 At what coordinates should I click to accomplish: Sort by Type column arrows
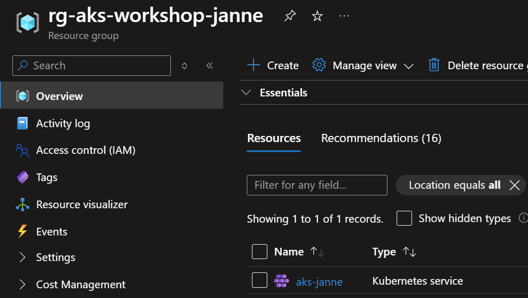[409, 251]
